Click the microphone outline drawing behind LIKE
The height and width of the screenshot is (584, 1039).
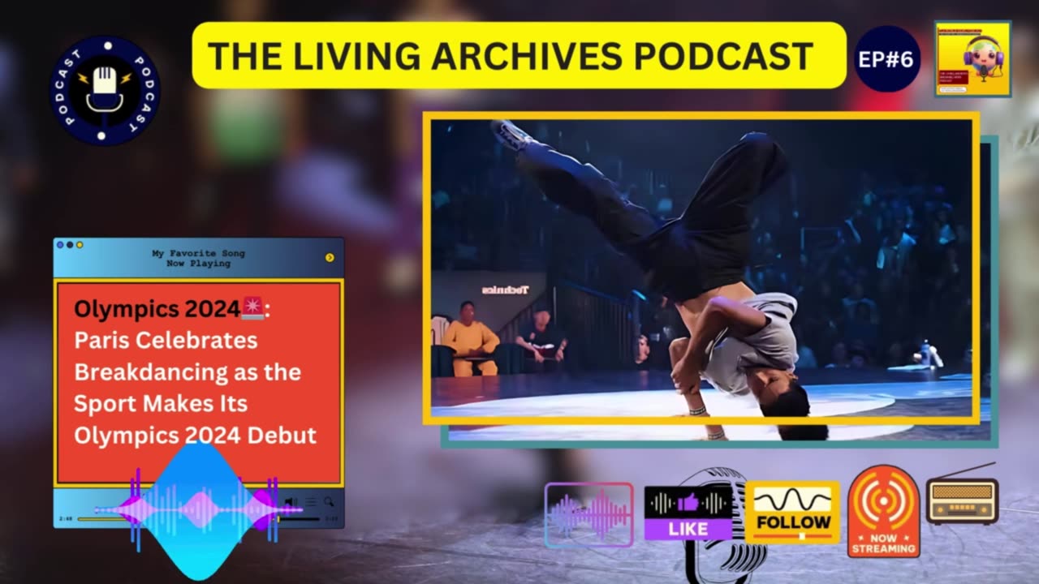pyautogui.click(x=722, y=527)
